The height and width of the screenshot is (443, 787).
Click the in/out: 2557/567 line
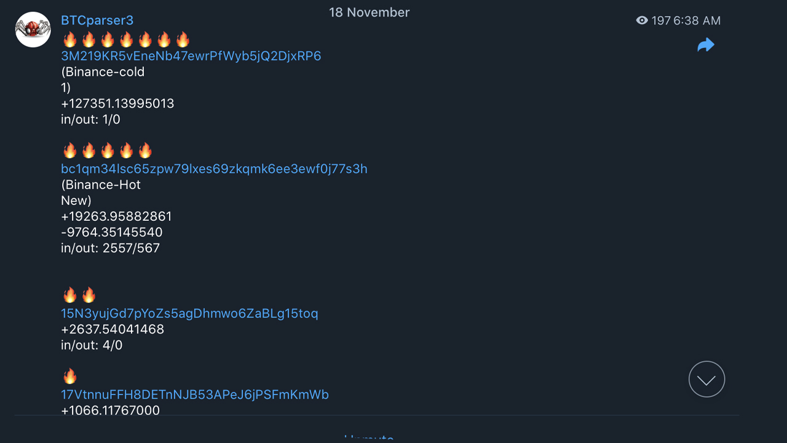coord(110,249)
